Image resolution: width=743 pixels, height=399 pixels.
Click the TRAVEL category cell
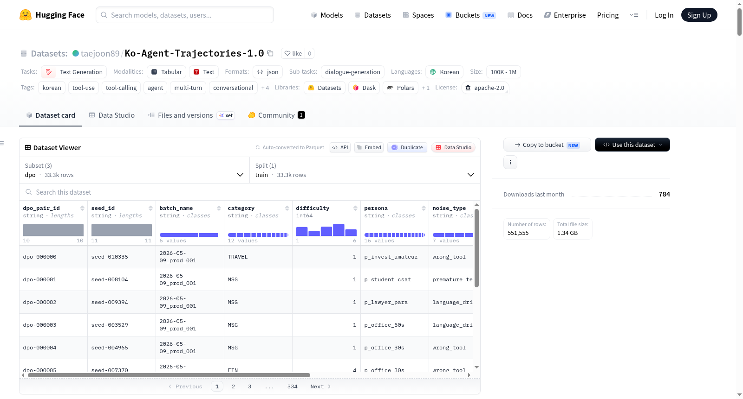coord(258,257)
